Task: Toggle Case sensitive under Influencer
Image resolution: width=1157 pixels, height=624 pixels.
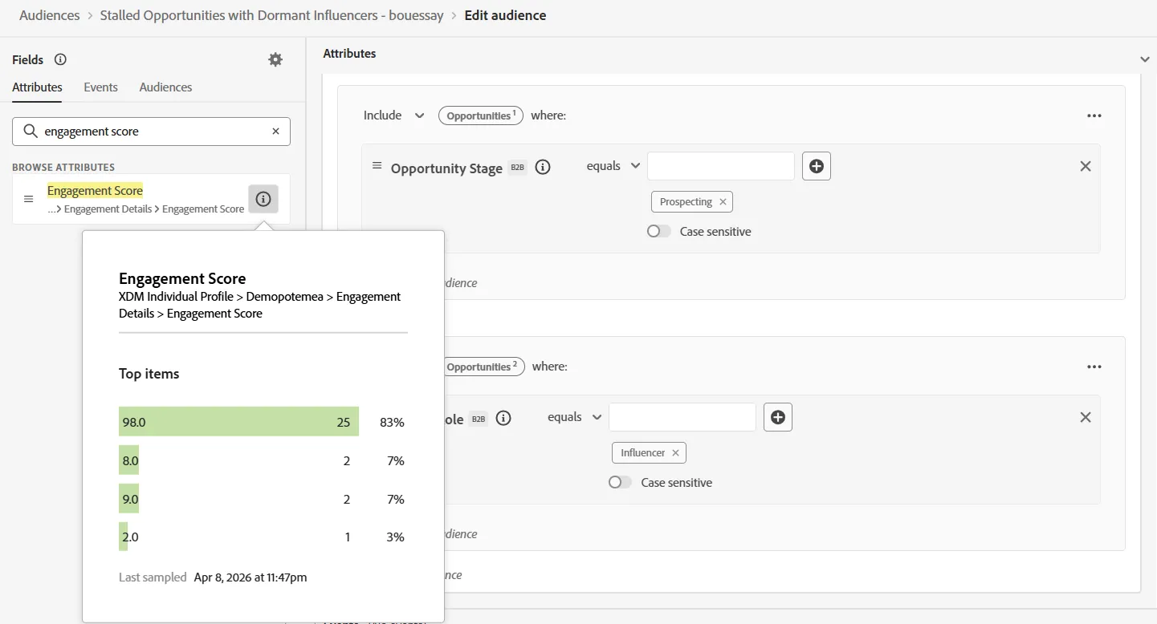Action: point(621,482)
